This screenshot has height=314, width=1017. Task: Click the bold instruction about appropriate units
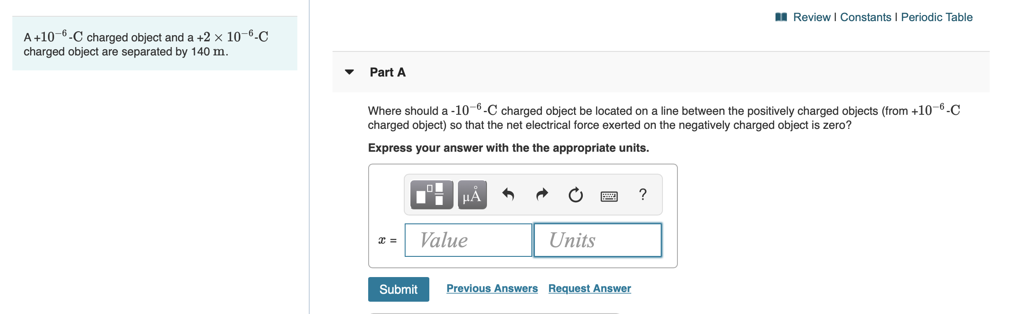click(508, 148)
